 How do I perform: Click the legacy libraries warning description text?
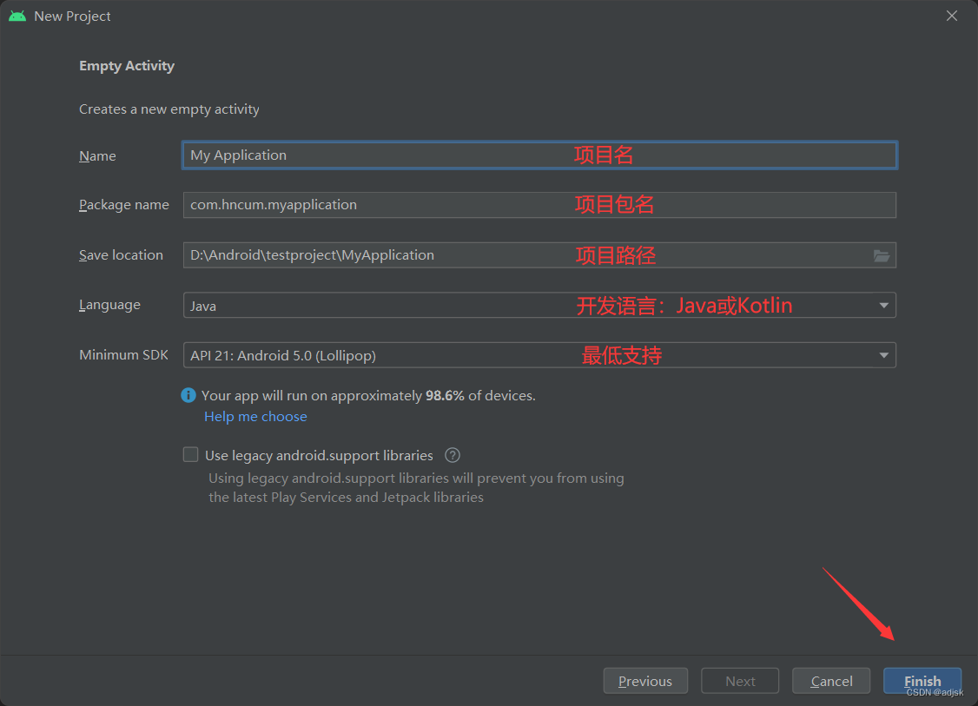(416, 488)
